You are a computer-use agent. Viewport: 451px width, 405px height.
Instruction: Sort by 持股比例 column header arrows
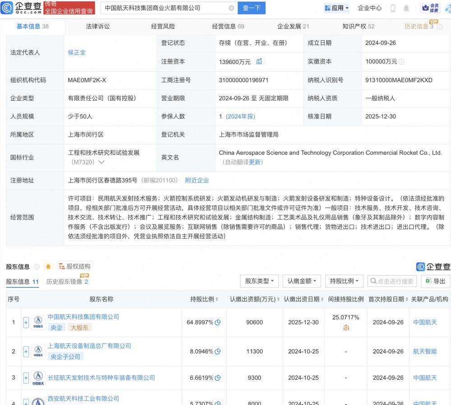coord(204,299)
